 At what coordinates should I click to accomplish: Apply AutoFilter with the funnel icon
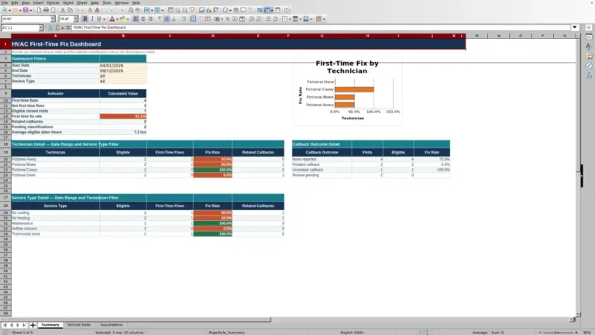[x=192, y=10]
